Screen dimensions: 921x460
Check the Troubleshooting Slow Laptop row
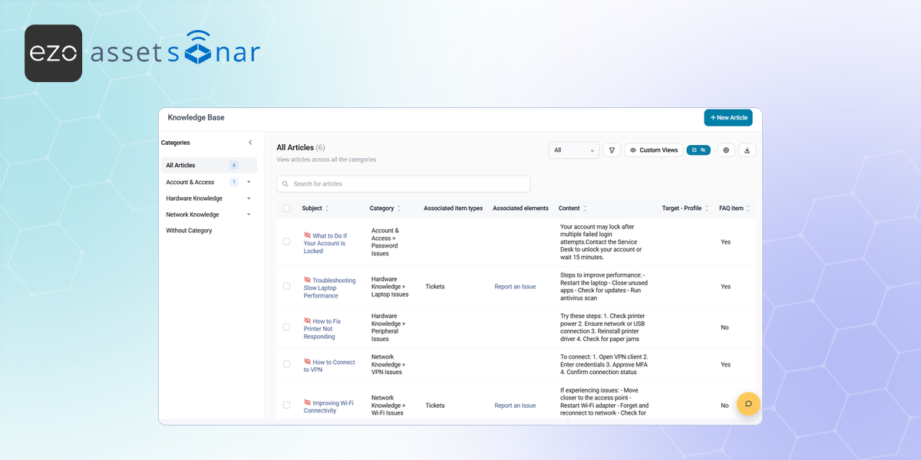pyautogui.click(x=287, y=286)
